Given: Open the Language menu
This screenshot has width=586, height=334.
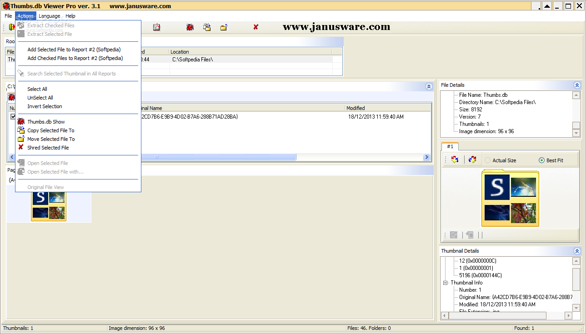Looking at the screenshot, I should [49, 16].
